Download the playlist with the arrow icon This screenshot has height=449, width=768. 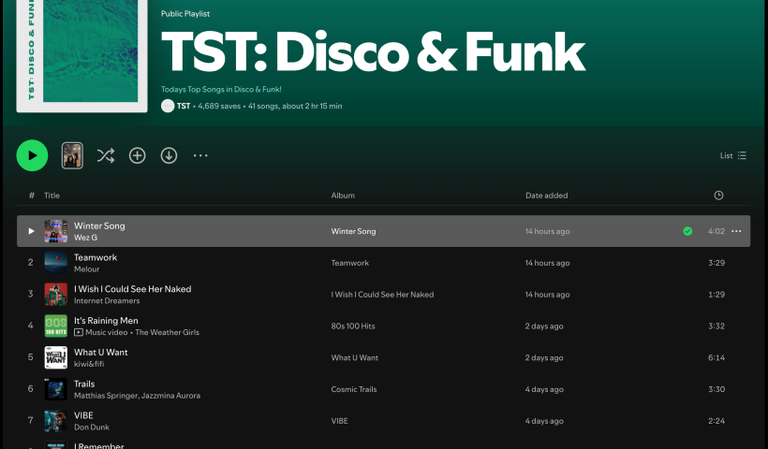(169, 155)
